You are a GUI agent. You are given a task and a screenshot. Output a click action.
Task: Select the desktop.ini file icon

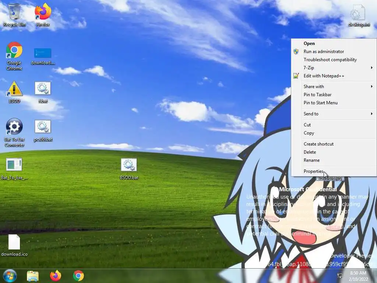click(359, 15)
